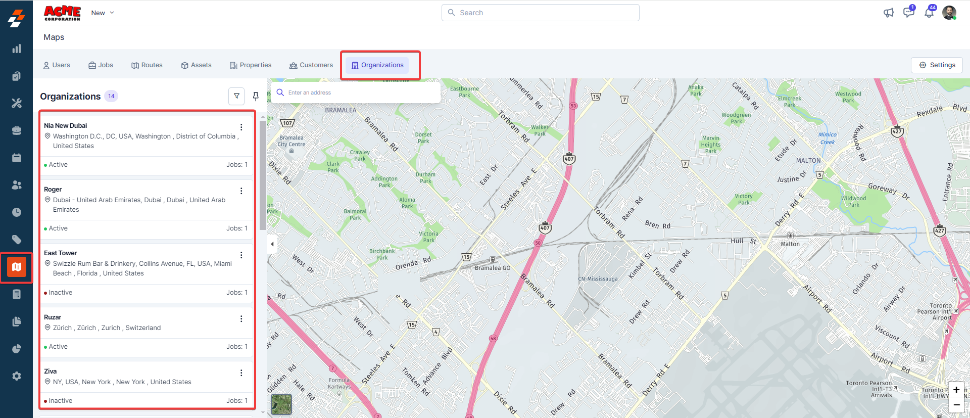Click the briefcase icon in sidebar
The image size is (970, 418).
click(x=17, y=130)
